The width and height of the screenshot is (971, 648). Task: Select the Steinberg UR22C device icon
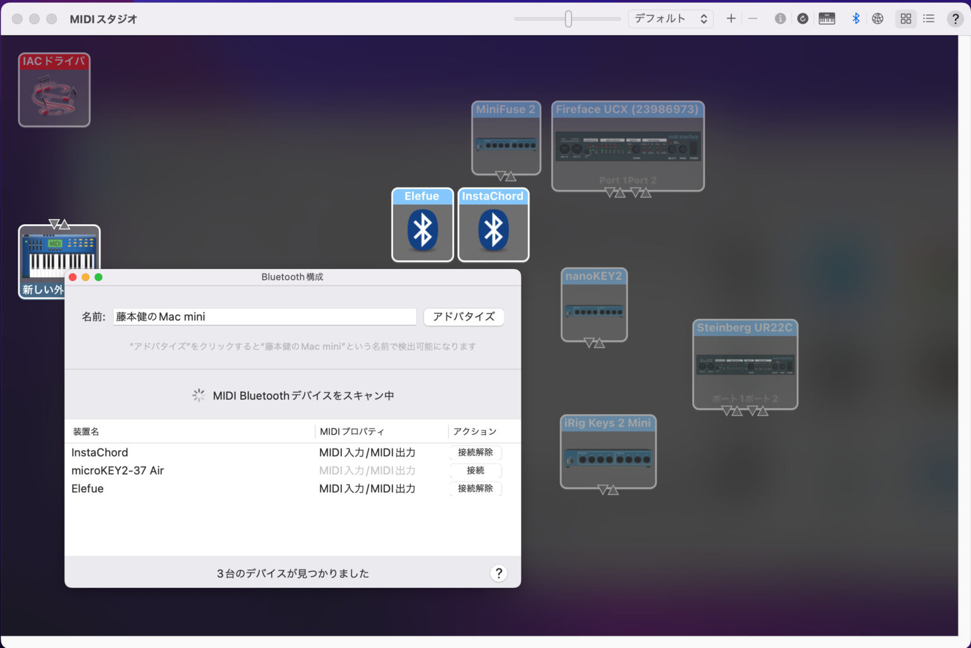[745, 365]
